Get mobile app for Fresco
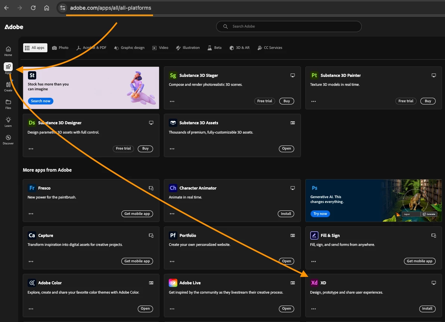The height and width of the screenshot is (322, 445). 137,214
